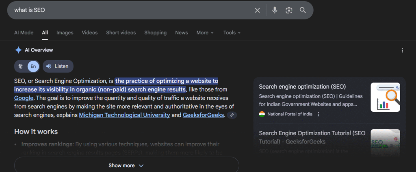The height and width of the screenshot is (172, 416).
Task: Expand the More dropdown
Action: point(205,33)
